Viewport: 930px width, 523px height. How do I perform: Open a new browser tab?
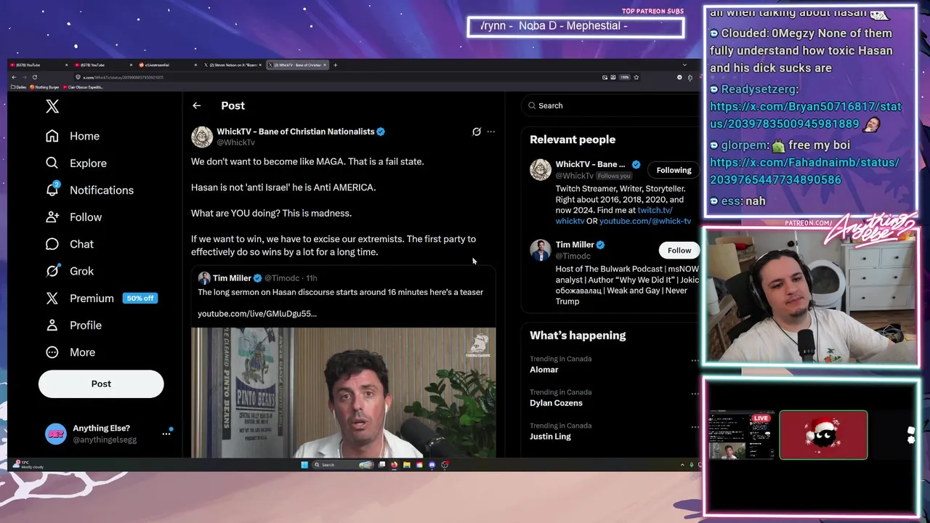pyautogui.click(x=335, y=65)
